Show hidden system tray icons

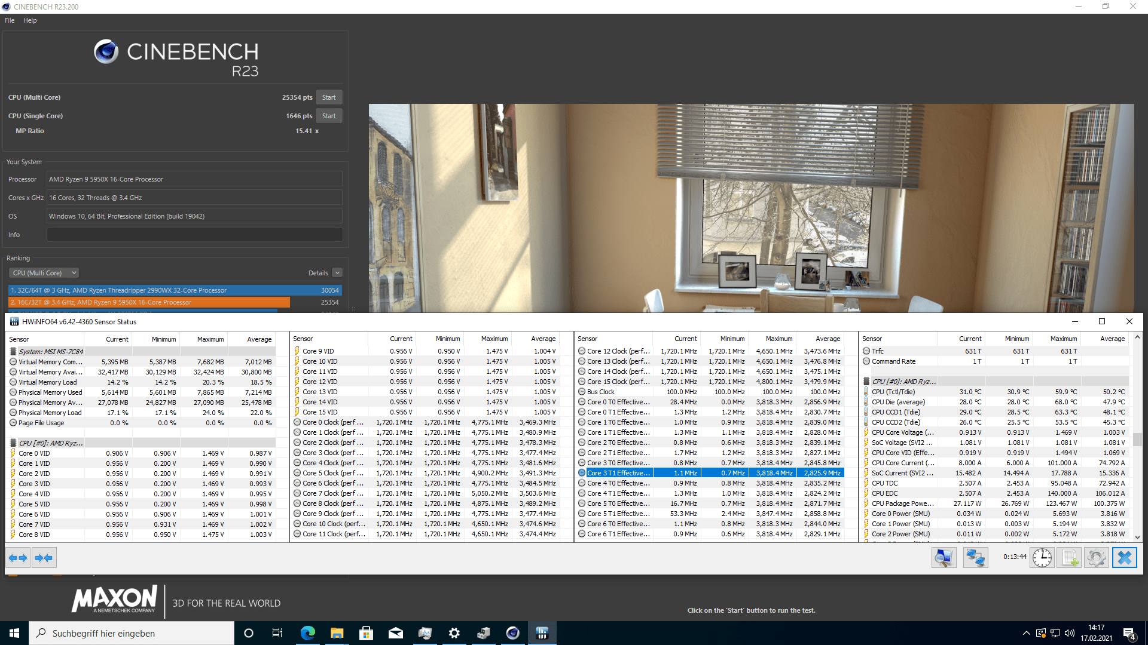point(1026,633)
